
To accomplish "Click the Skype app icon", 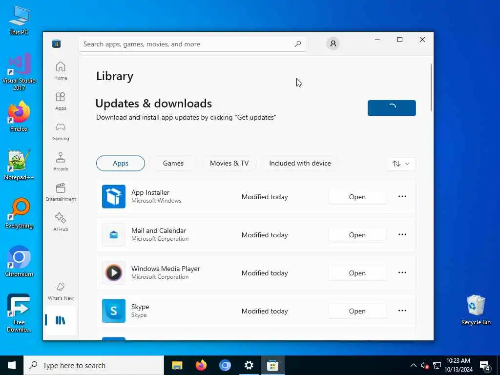I will coord(114,311).
